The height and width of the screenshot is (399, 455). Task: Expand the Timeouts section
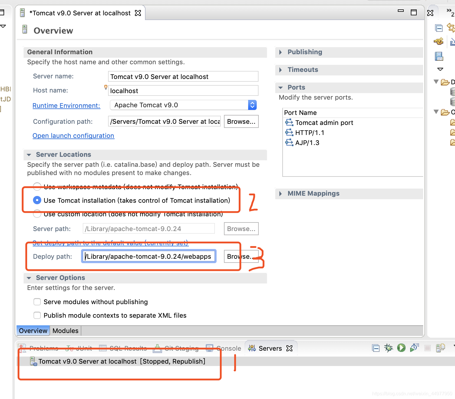point(281,70)
